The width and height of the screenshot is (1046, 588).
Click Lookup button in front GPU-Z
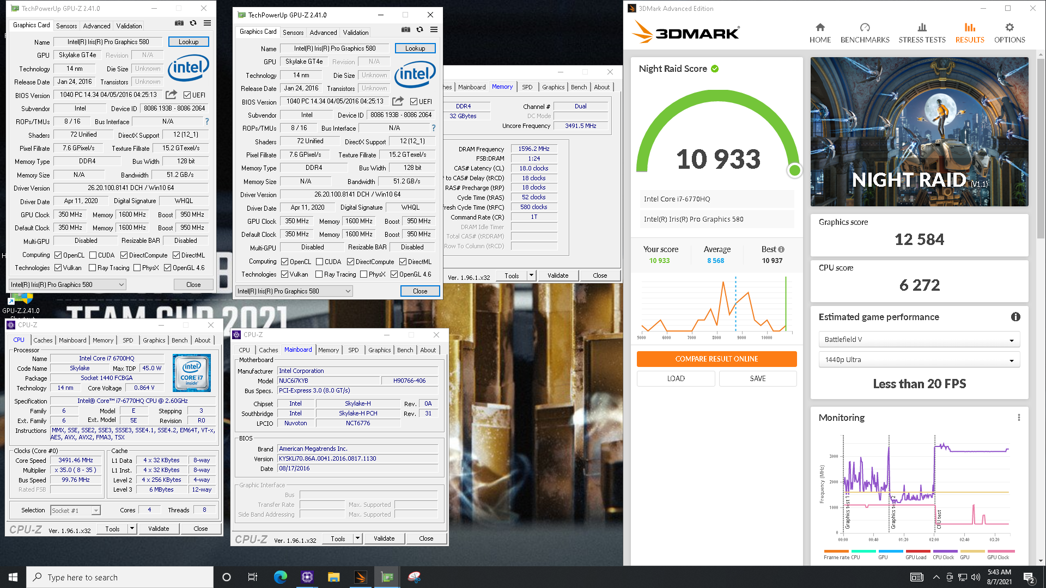(415, 48)
